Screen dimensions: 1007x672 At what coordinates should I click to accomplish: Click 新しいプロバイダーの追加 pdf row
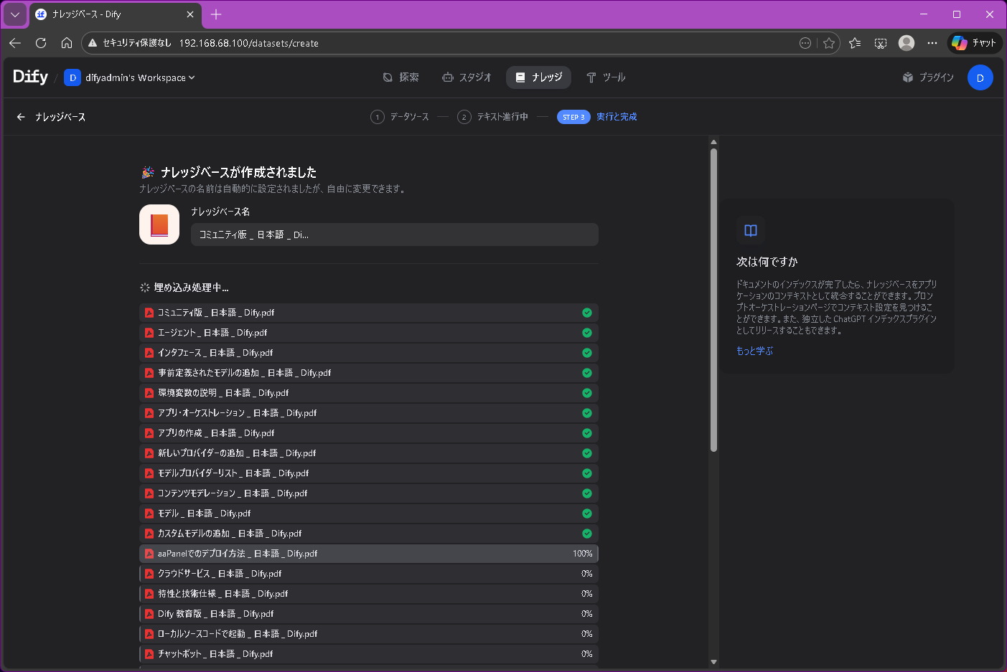point(369,453)
